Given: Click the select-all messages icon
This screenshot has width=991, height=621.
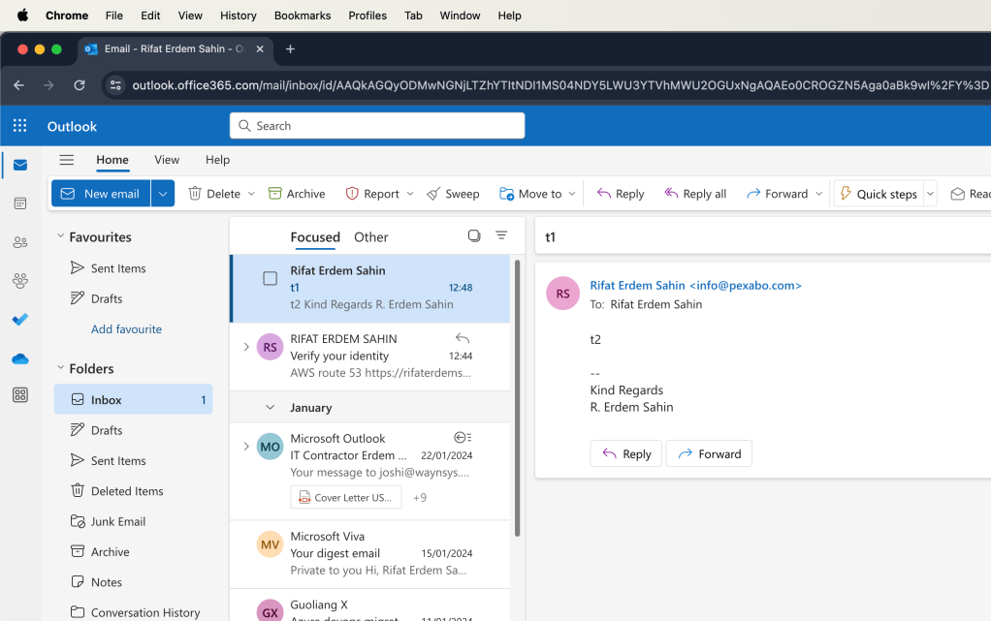Looking at the screenshot, I should [474, 235].
